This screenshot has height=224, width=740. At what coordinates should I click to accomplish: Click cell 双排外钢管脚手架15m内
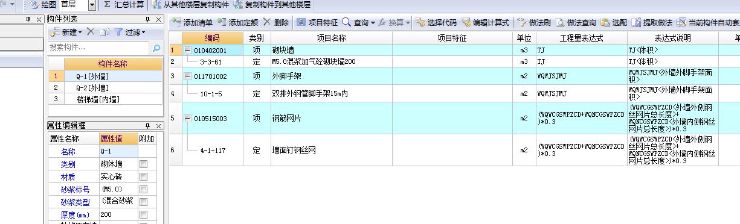coord(332,93)
